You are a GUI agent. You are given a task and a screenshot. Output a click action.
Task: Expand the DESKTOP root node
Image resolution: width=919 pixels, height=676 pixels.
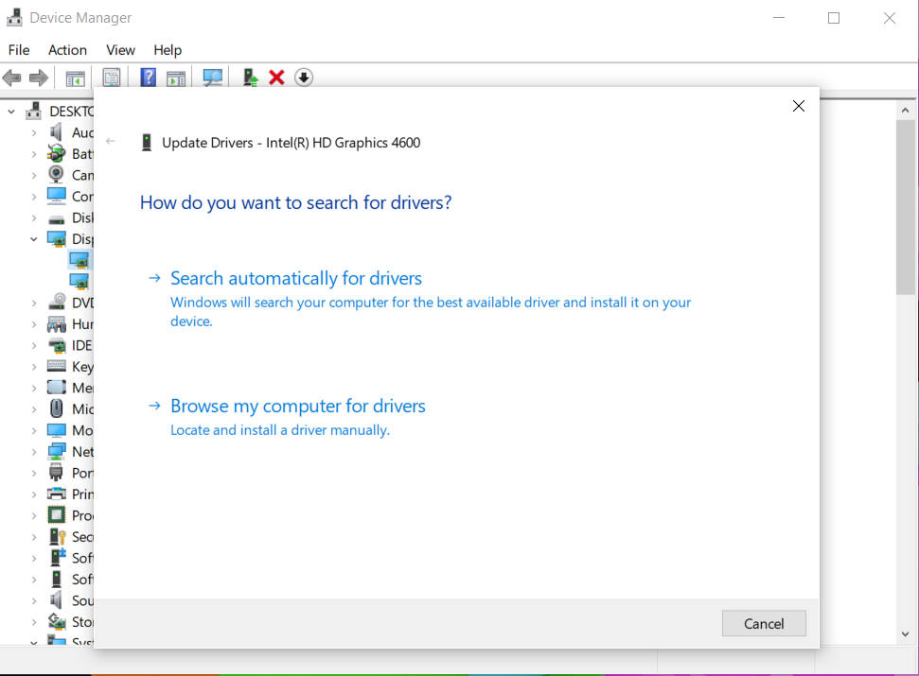(9, 111)
